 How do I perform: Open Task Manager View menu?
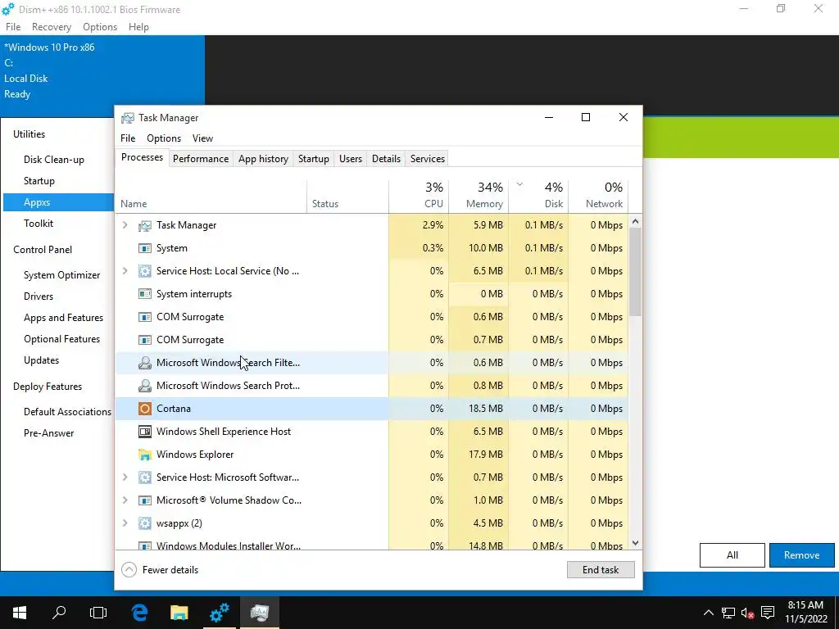coord(203,138)
